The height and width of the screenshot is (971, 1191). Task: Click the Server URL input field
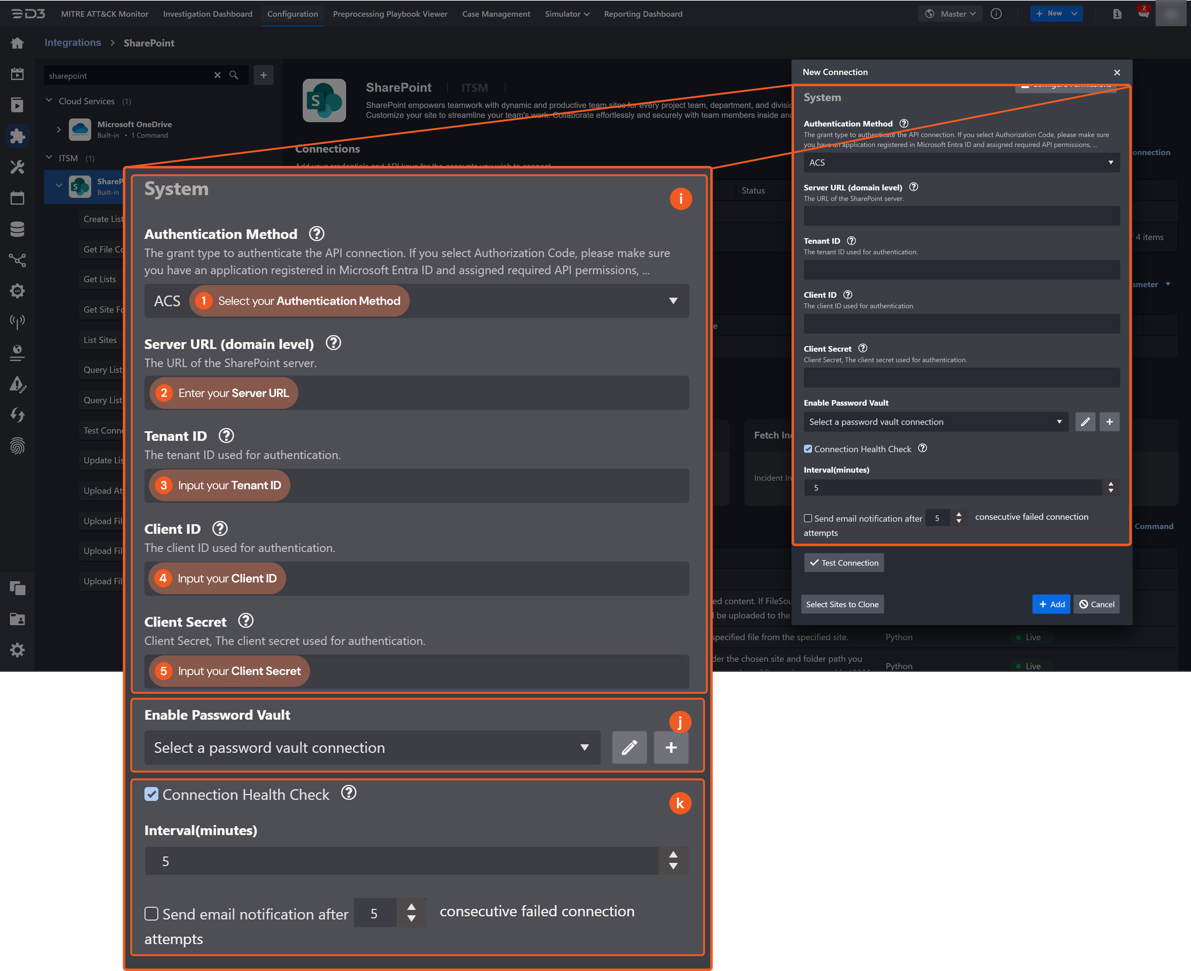click(x=961, y=216)
